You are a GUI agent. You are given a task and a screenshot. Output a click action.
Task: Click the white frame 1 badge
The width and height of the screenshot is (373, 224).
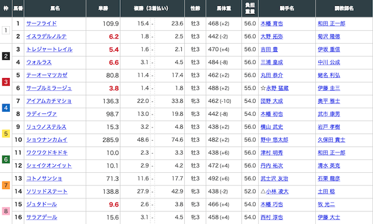(x=6, y=30)
